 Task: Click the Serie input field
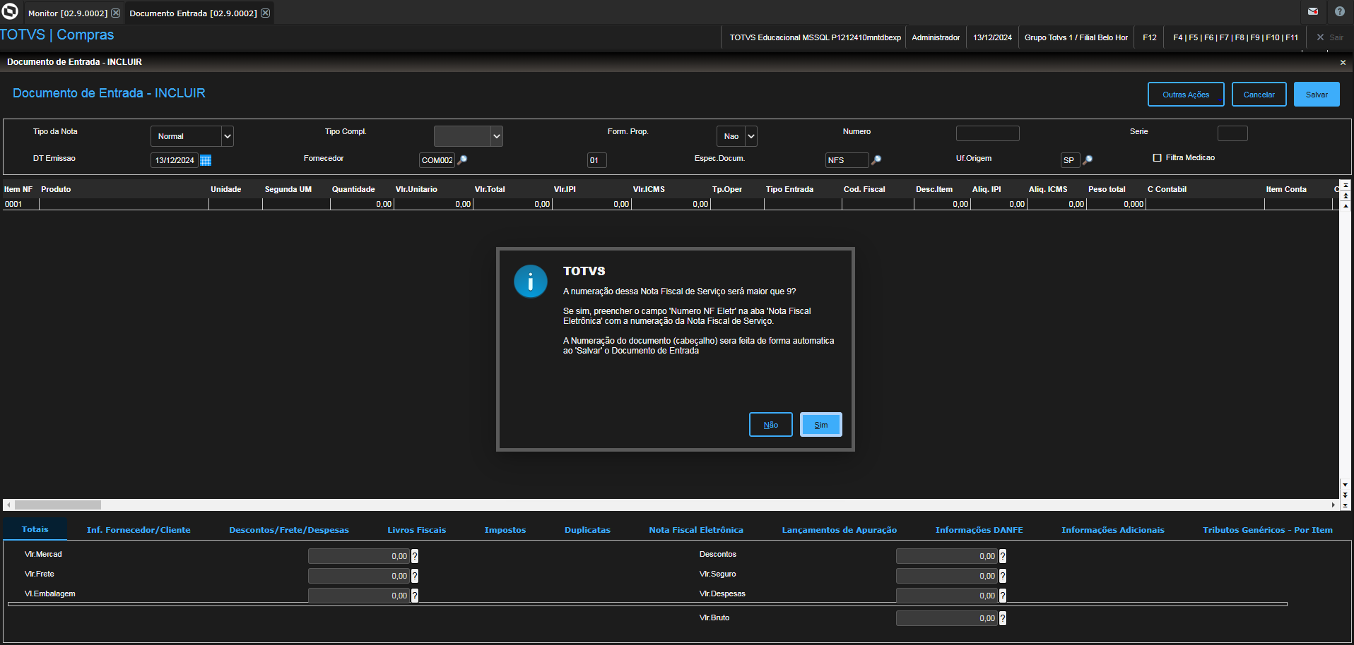coord(1232,133)
